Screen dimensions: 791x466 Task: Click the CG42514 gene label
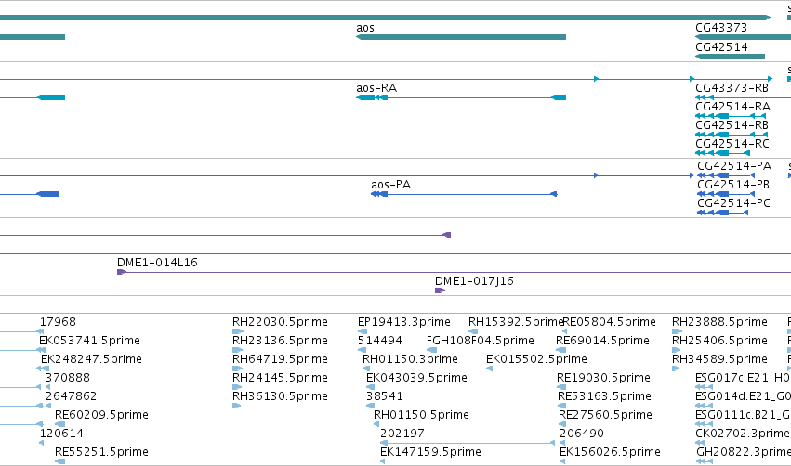pyautogui.click(x=721, y=46)
